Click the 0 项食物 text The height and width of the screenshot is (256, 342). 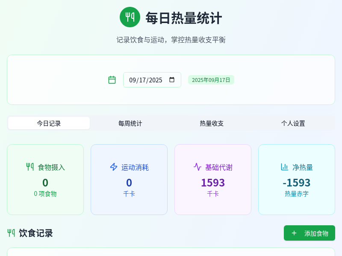pos(45,194)
